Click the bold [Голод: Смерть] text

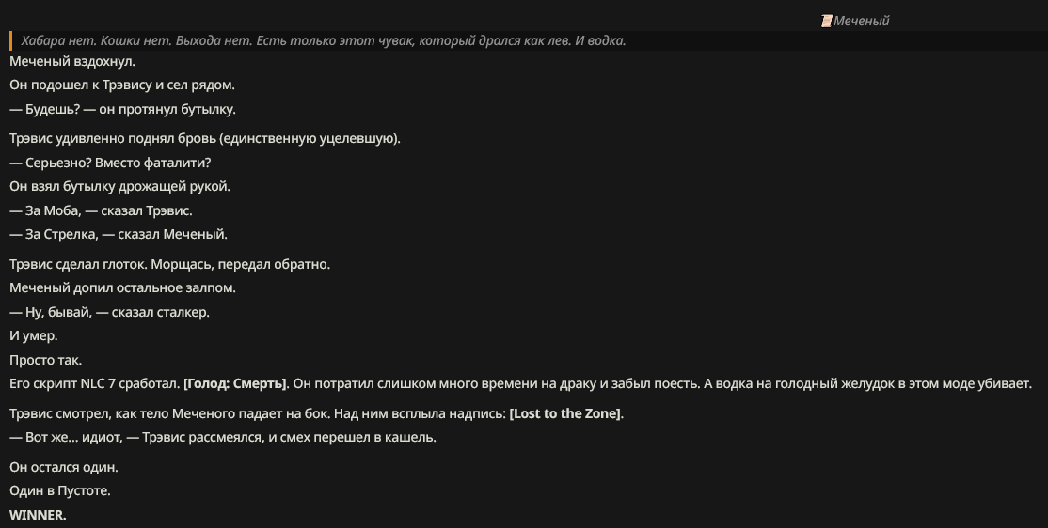coord(235,384)
